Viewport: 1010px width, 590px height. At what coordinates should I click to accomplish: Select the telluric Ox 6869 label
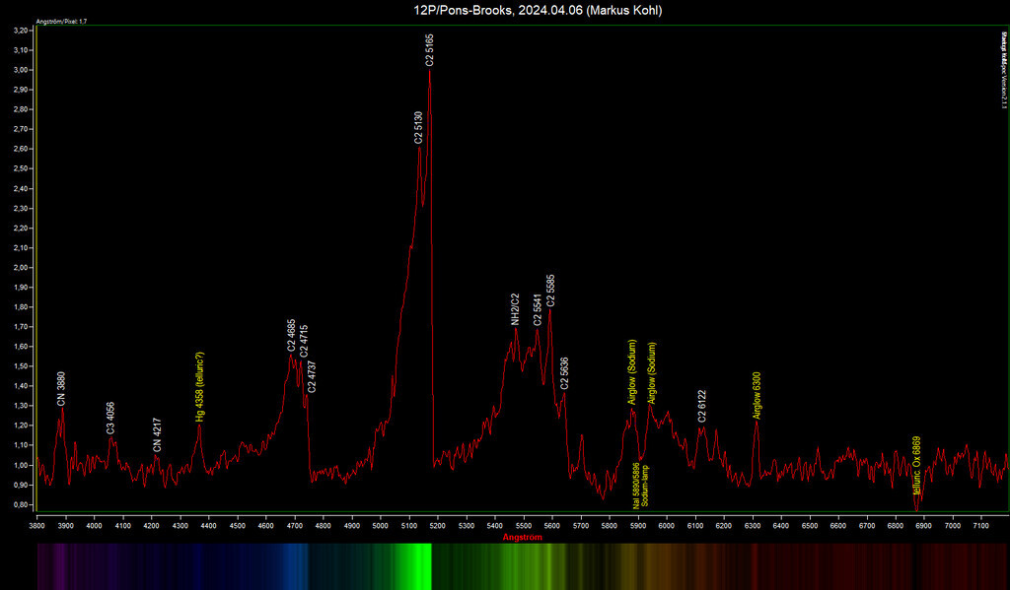[917, 465]
